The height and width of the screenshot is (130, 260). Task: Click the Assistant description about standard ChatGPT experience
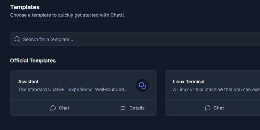[x=73, y=90]
